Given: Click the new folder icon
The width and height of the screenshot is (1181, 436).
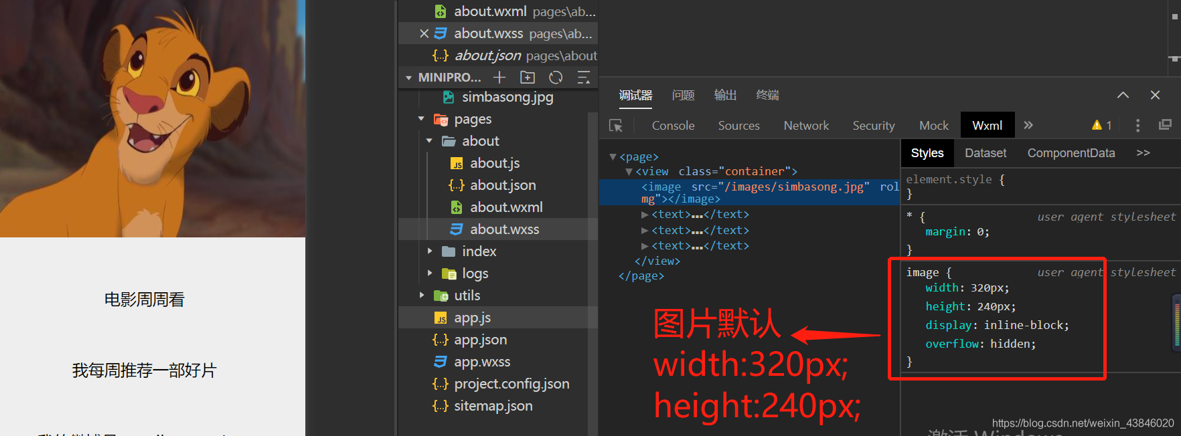Looking at the screenshot, I should click(528, 78).
